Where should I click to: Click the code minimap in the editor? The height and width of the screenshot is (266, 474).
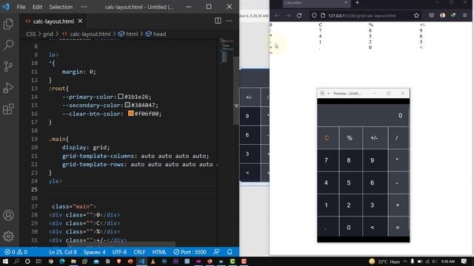(225, 50)
